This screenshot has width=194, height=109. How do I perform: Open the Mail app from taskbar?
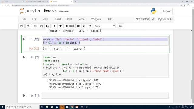[67, 107]
